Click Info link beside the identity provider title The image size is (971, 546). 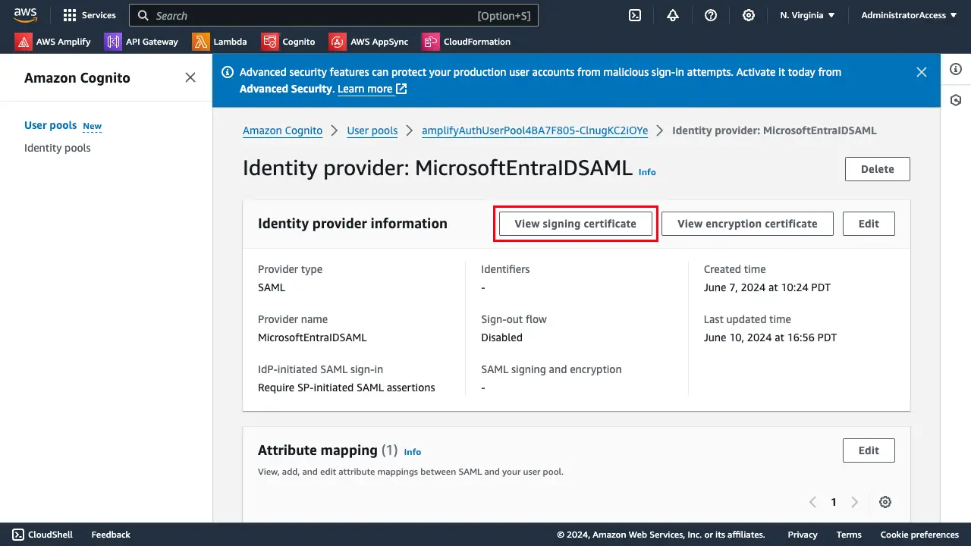[x=647, y=172]
